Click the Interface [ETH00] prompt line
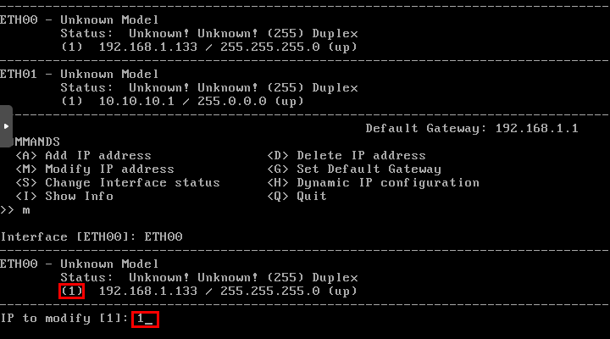Image resolution: width=610 pixels, height=339 pixels. (91, 236)
